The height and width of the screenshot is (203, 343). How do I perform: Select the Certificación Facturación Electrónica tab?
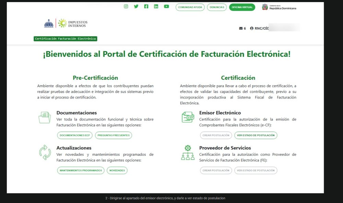[66, 39]
